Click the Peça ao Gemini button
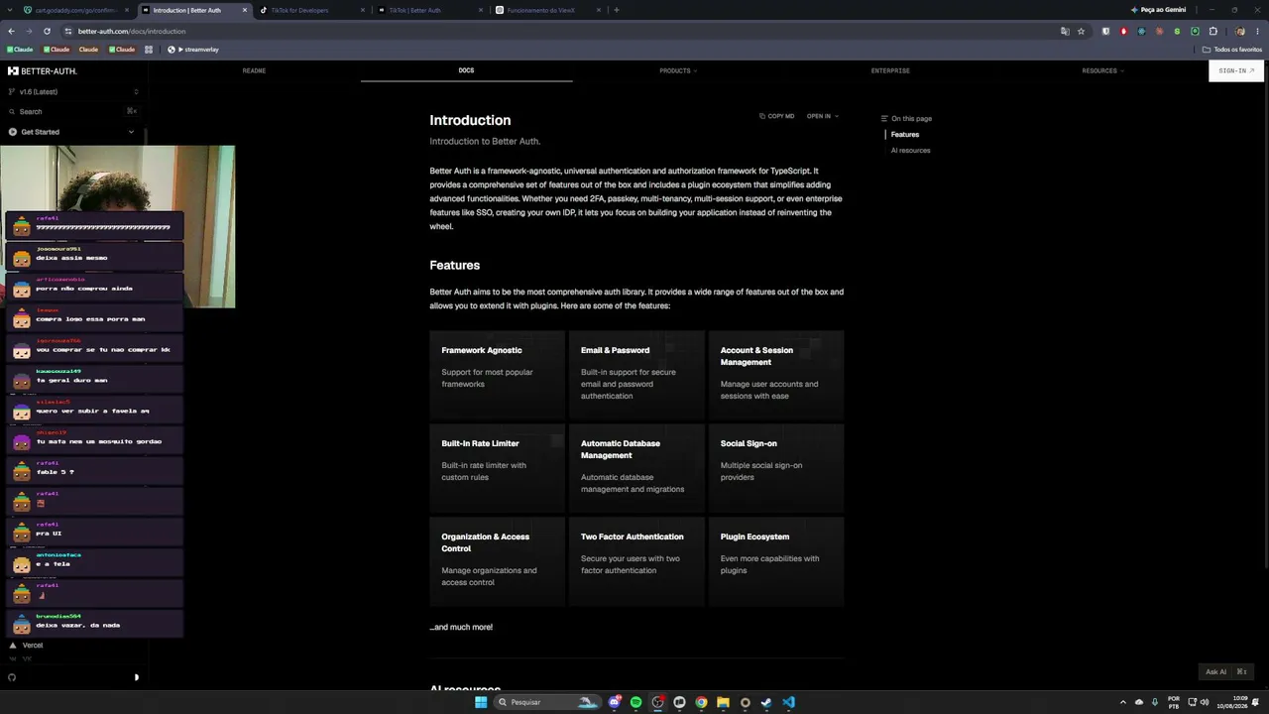The width and height of the screenshot is (1269, 714). [1158, 10]
